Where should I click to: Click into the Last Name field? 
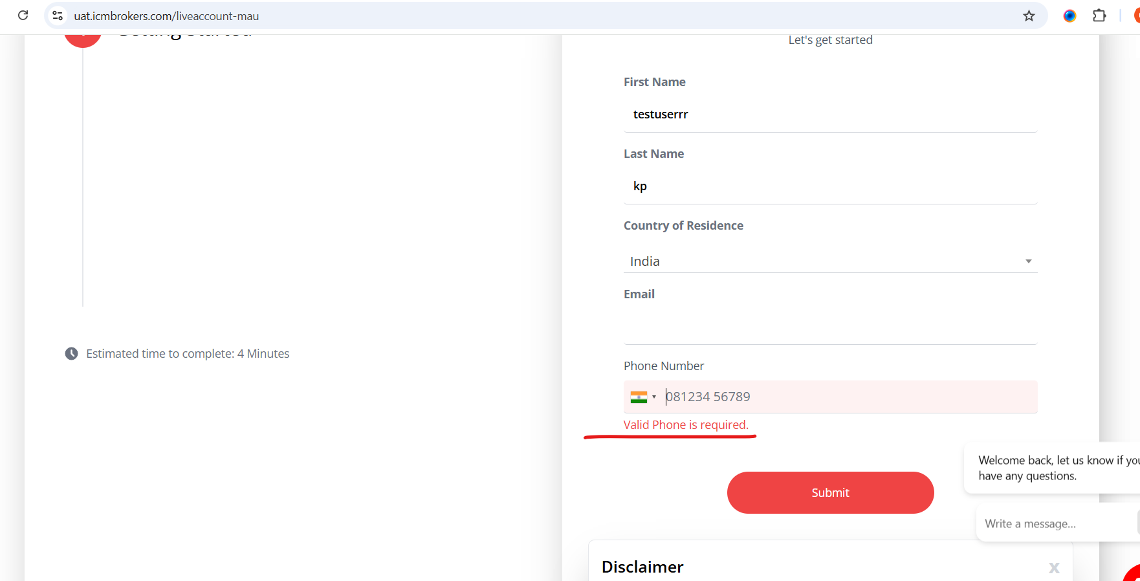(x=829, y=186)
